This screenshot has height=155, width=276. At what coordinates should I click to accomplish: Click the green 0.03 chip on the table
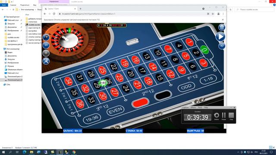pos(103,83)
